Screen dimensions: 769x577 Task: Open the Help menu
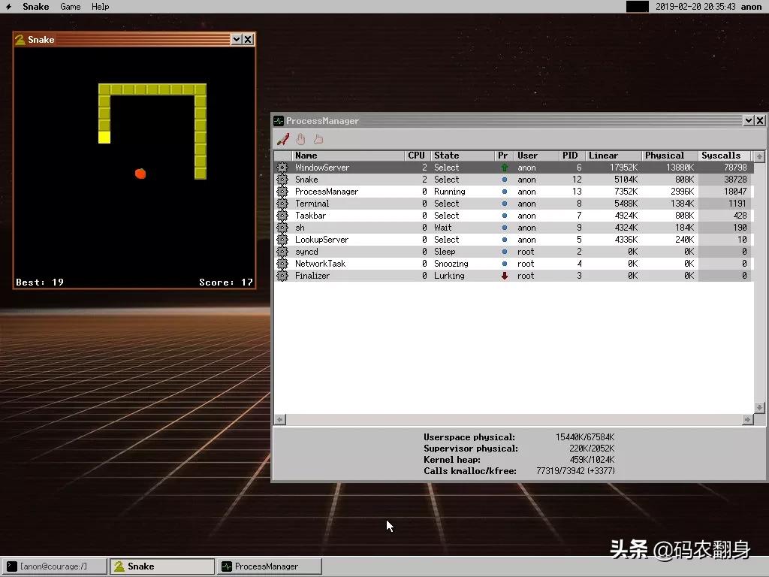point(100,7)
